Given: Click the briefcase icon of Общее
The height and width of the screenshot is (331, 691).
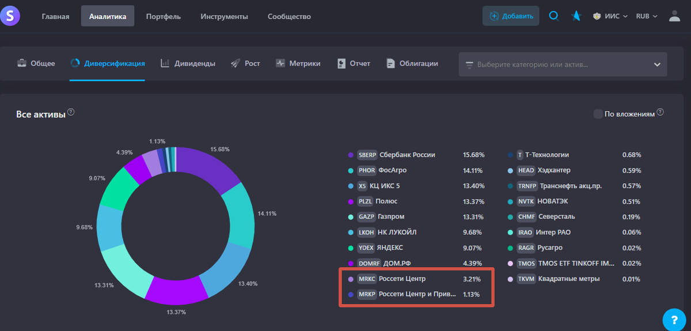Looking at the screenshot, I should pos(21,63).
